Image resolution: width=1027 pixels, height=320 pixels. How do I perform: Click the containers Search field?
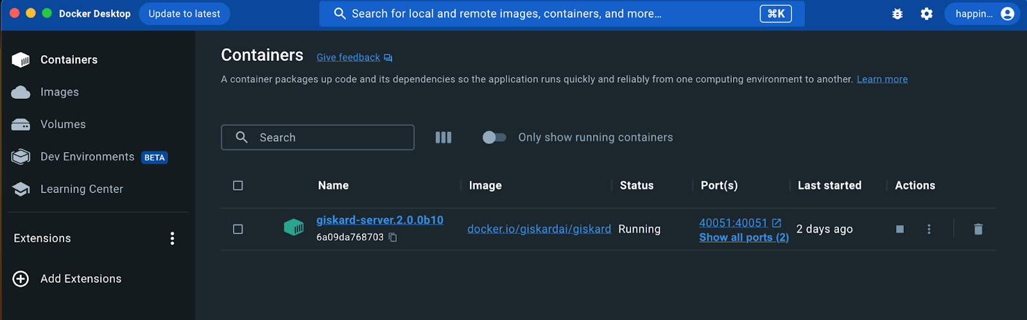318,137
